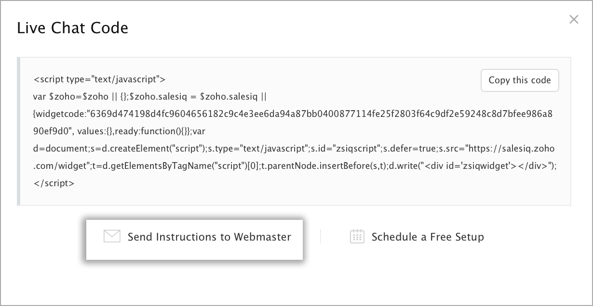Click the var $zoho=$zoho code line
Viewport: 593px width, 306px height.
pos(150,97)
